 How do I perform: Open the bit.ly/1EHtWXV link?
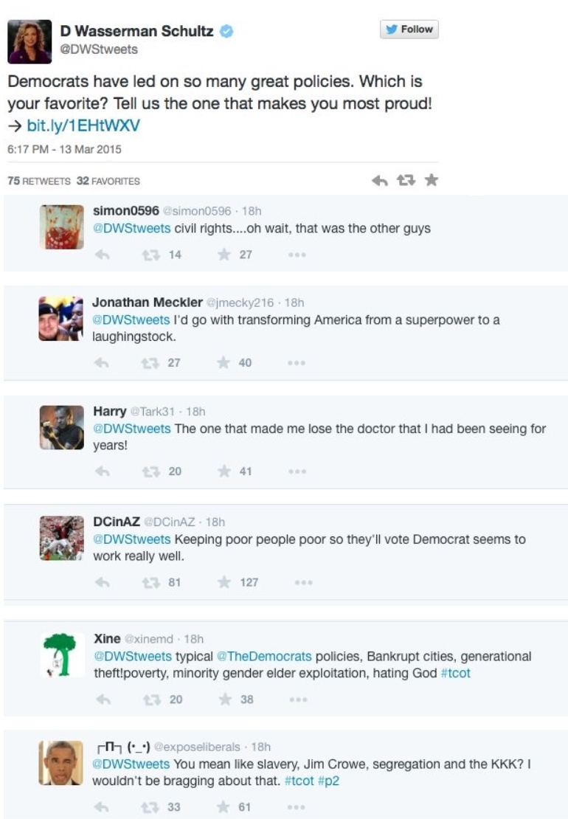pos(83,126)
